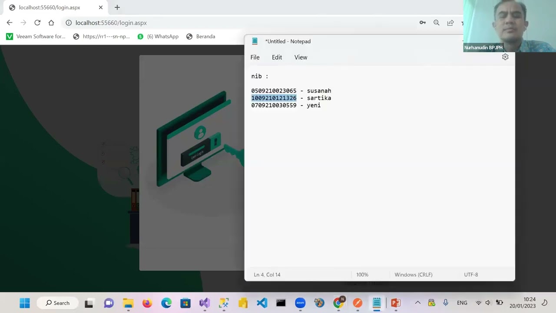Viewport: 556px width, 313px height.
Task: Click the zoom magnifier icon in address bar
Action: 437,23
